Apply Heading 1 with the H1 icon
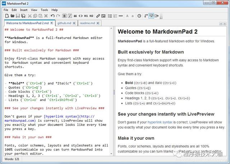Viewport: 230px width, 164px height. click(x=86, y=16)
